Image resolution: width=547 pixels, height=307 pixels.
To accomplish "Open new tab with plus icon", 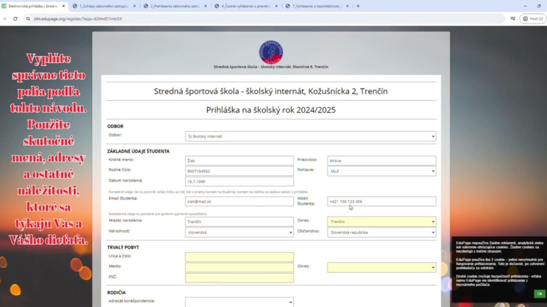I will [x=358, y=6].
